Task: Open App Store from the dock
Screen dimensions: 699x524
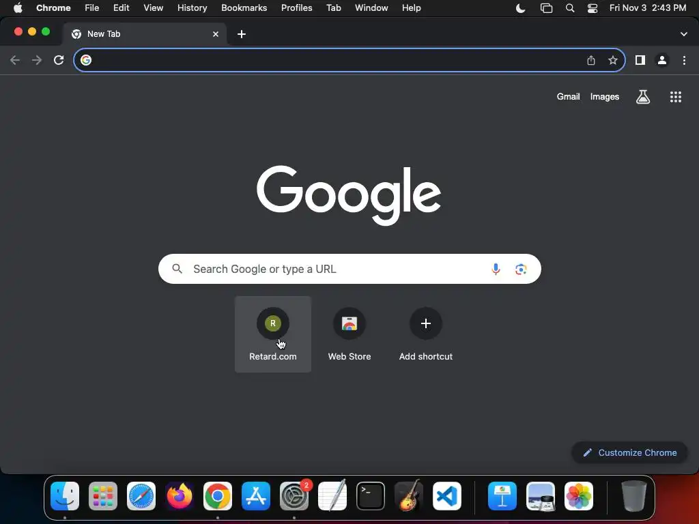Action: point(256,496)
